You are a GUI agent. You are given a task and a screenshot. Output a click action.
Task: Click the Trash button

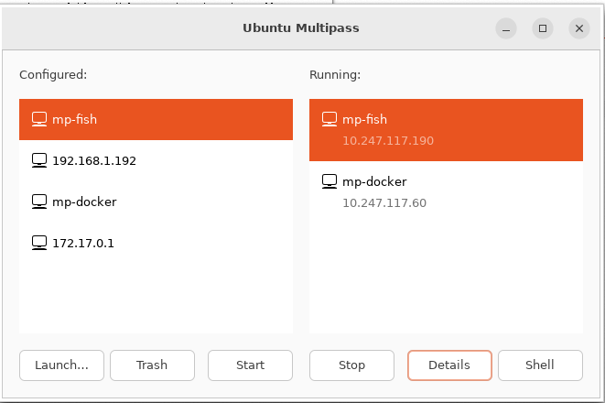[x=152, y=365]
